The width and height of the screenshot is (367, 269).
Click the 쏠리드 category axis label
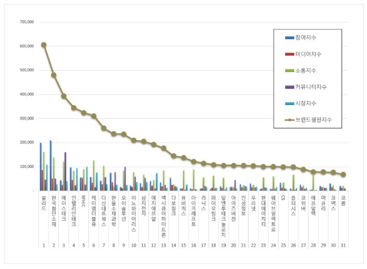(x=43, y=198)
